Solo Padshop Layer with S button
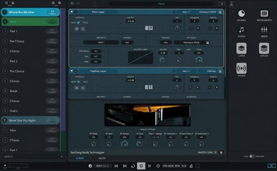The width and height of the screenshot is (277, 171). [x=83, y=88]
